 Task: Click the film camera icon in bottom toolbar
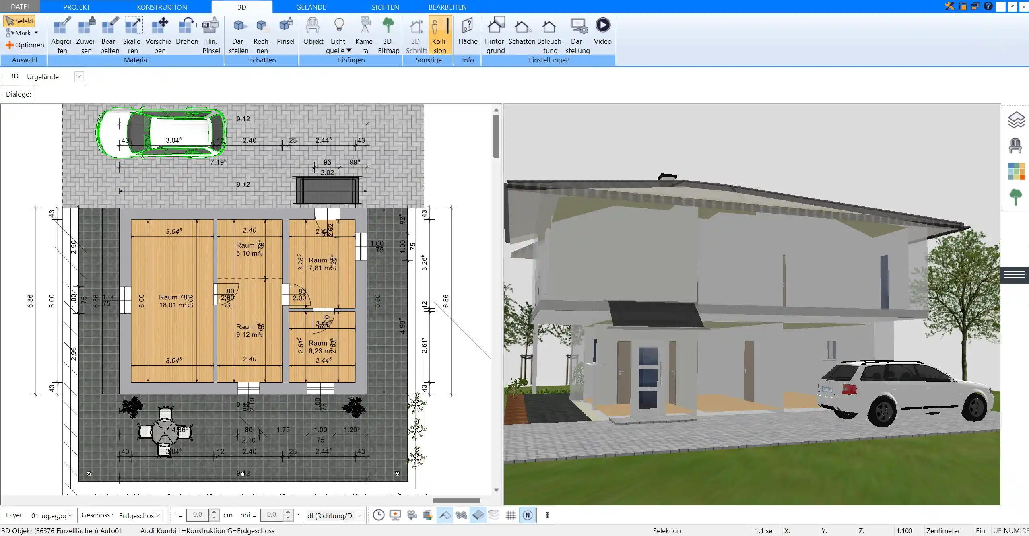click(412, 515)
